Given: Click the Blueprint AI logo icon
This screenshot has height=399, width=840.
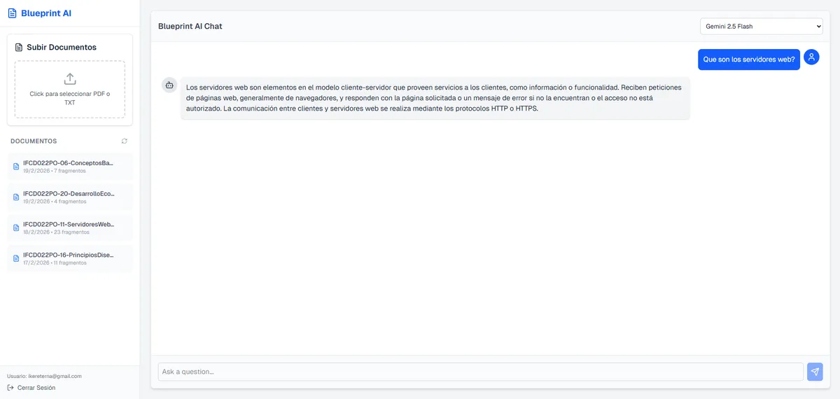Looking at the screenshot, I should point(12,13).
